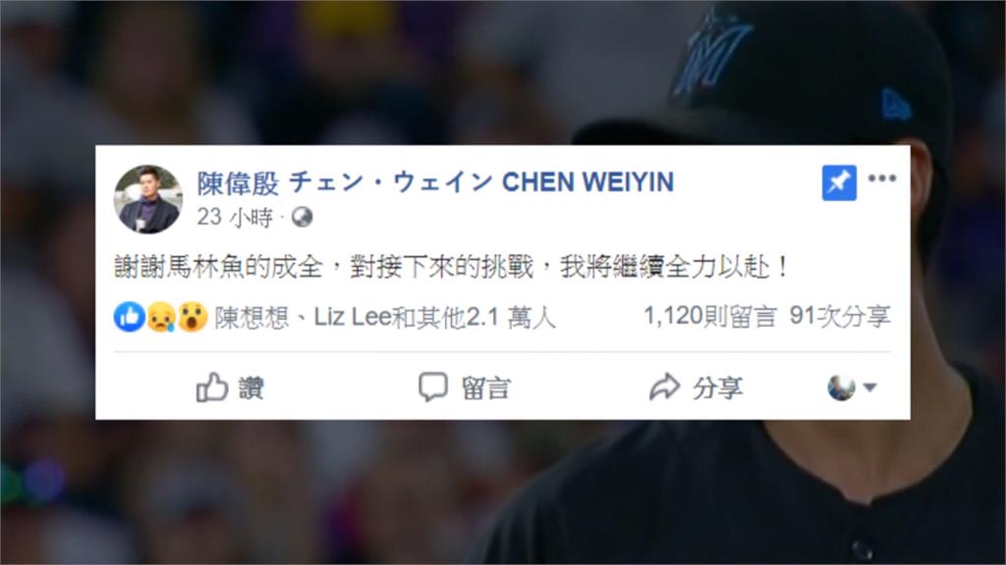1006x565 pixels.
Task: Click the surprised wow reaction emoji
Action: pos(192,317)
